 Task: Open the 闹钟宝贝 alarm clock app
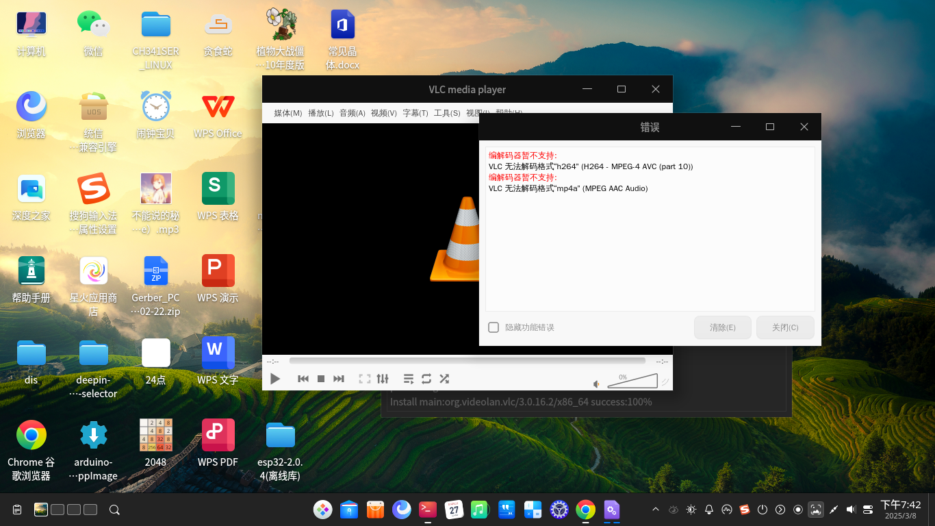point(156,115)
